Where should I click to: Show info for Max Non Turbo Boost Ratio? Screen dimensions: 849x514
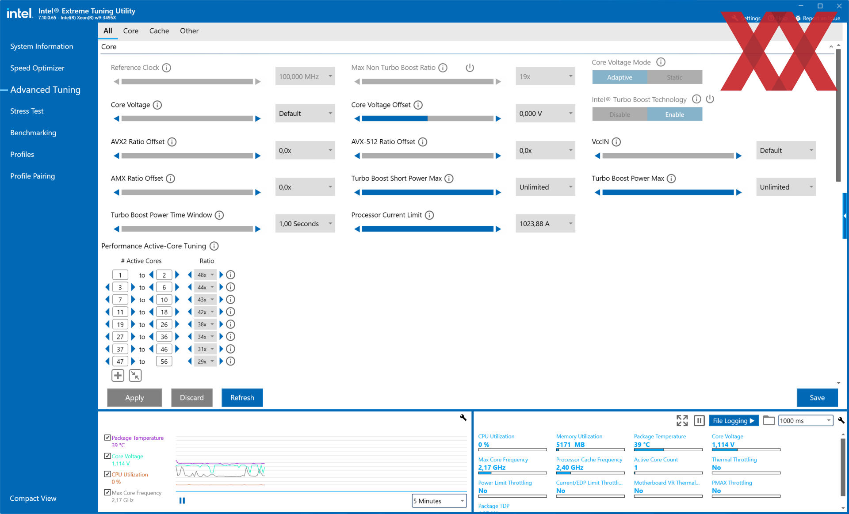point(443,68)
